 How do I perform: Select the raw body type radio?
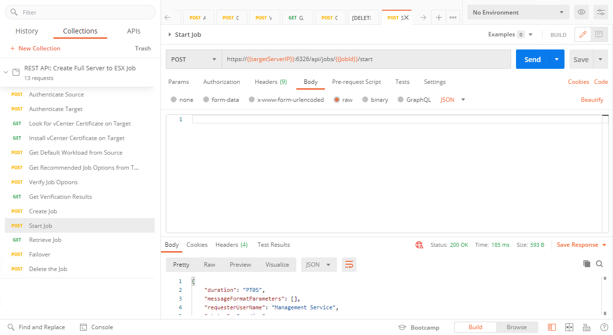pos(337,100)
